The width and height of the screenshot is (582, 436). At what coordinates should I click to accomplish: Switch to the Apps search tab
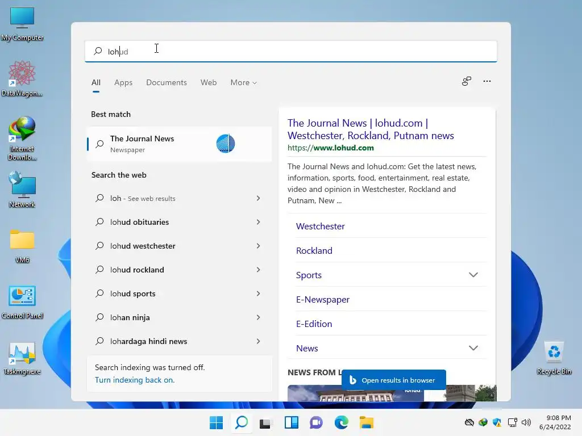[123, 83]
